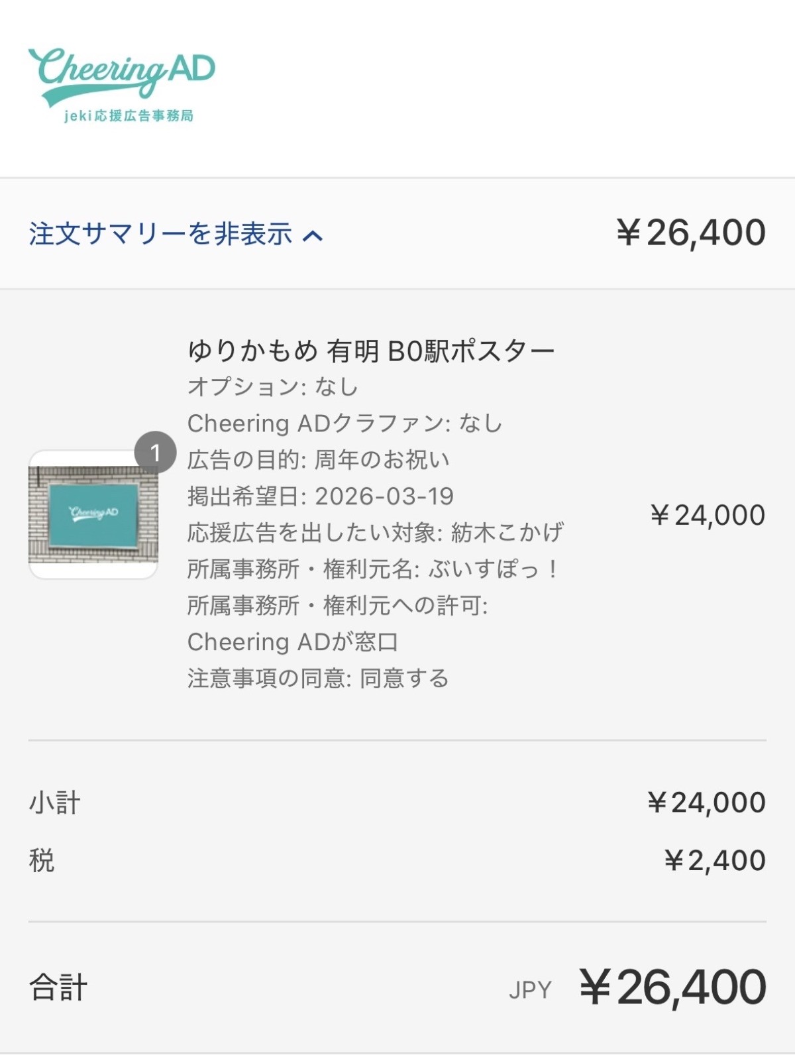Viewport: 795px width, 1061px height.
Task: Click the jeki応援広告事務局 subtitle under logo
Action: (x=129, y=116)
